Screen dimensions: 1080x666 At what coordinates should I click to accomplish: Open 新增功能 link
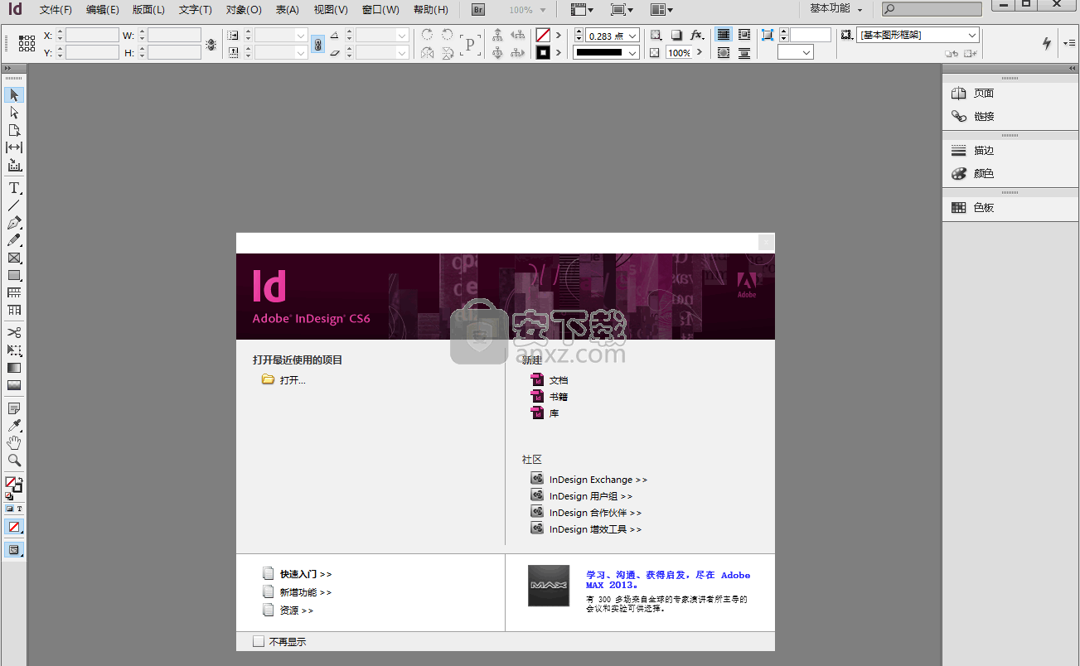[306, 592]
